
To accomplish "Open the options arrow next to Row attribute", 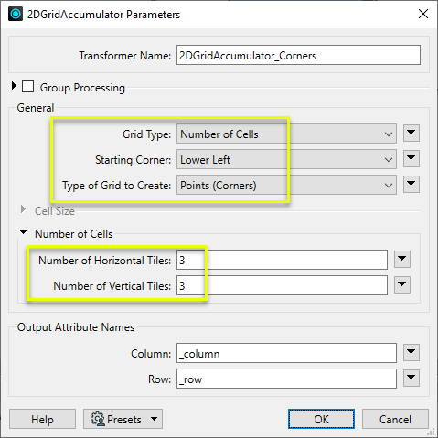I will click(x=411, y=378).
